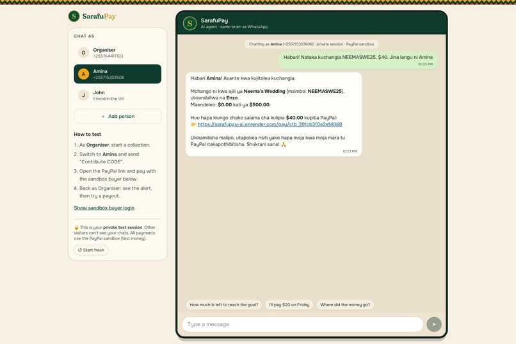
Task: Click Amina's green sent message bubble
Action: pos(358,60)
